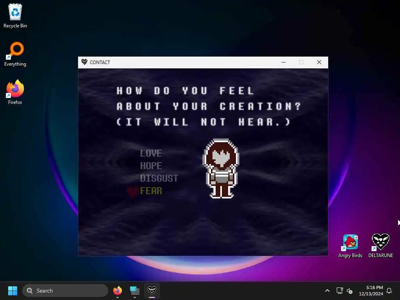Select the Angry Birds desktop shortcut
Viewport: 400px width, 300px height.
point(350,246)
